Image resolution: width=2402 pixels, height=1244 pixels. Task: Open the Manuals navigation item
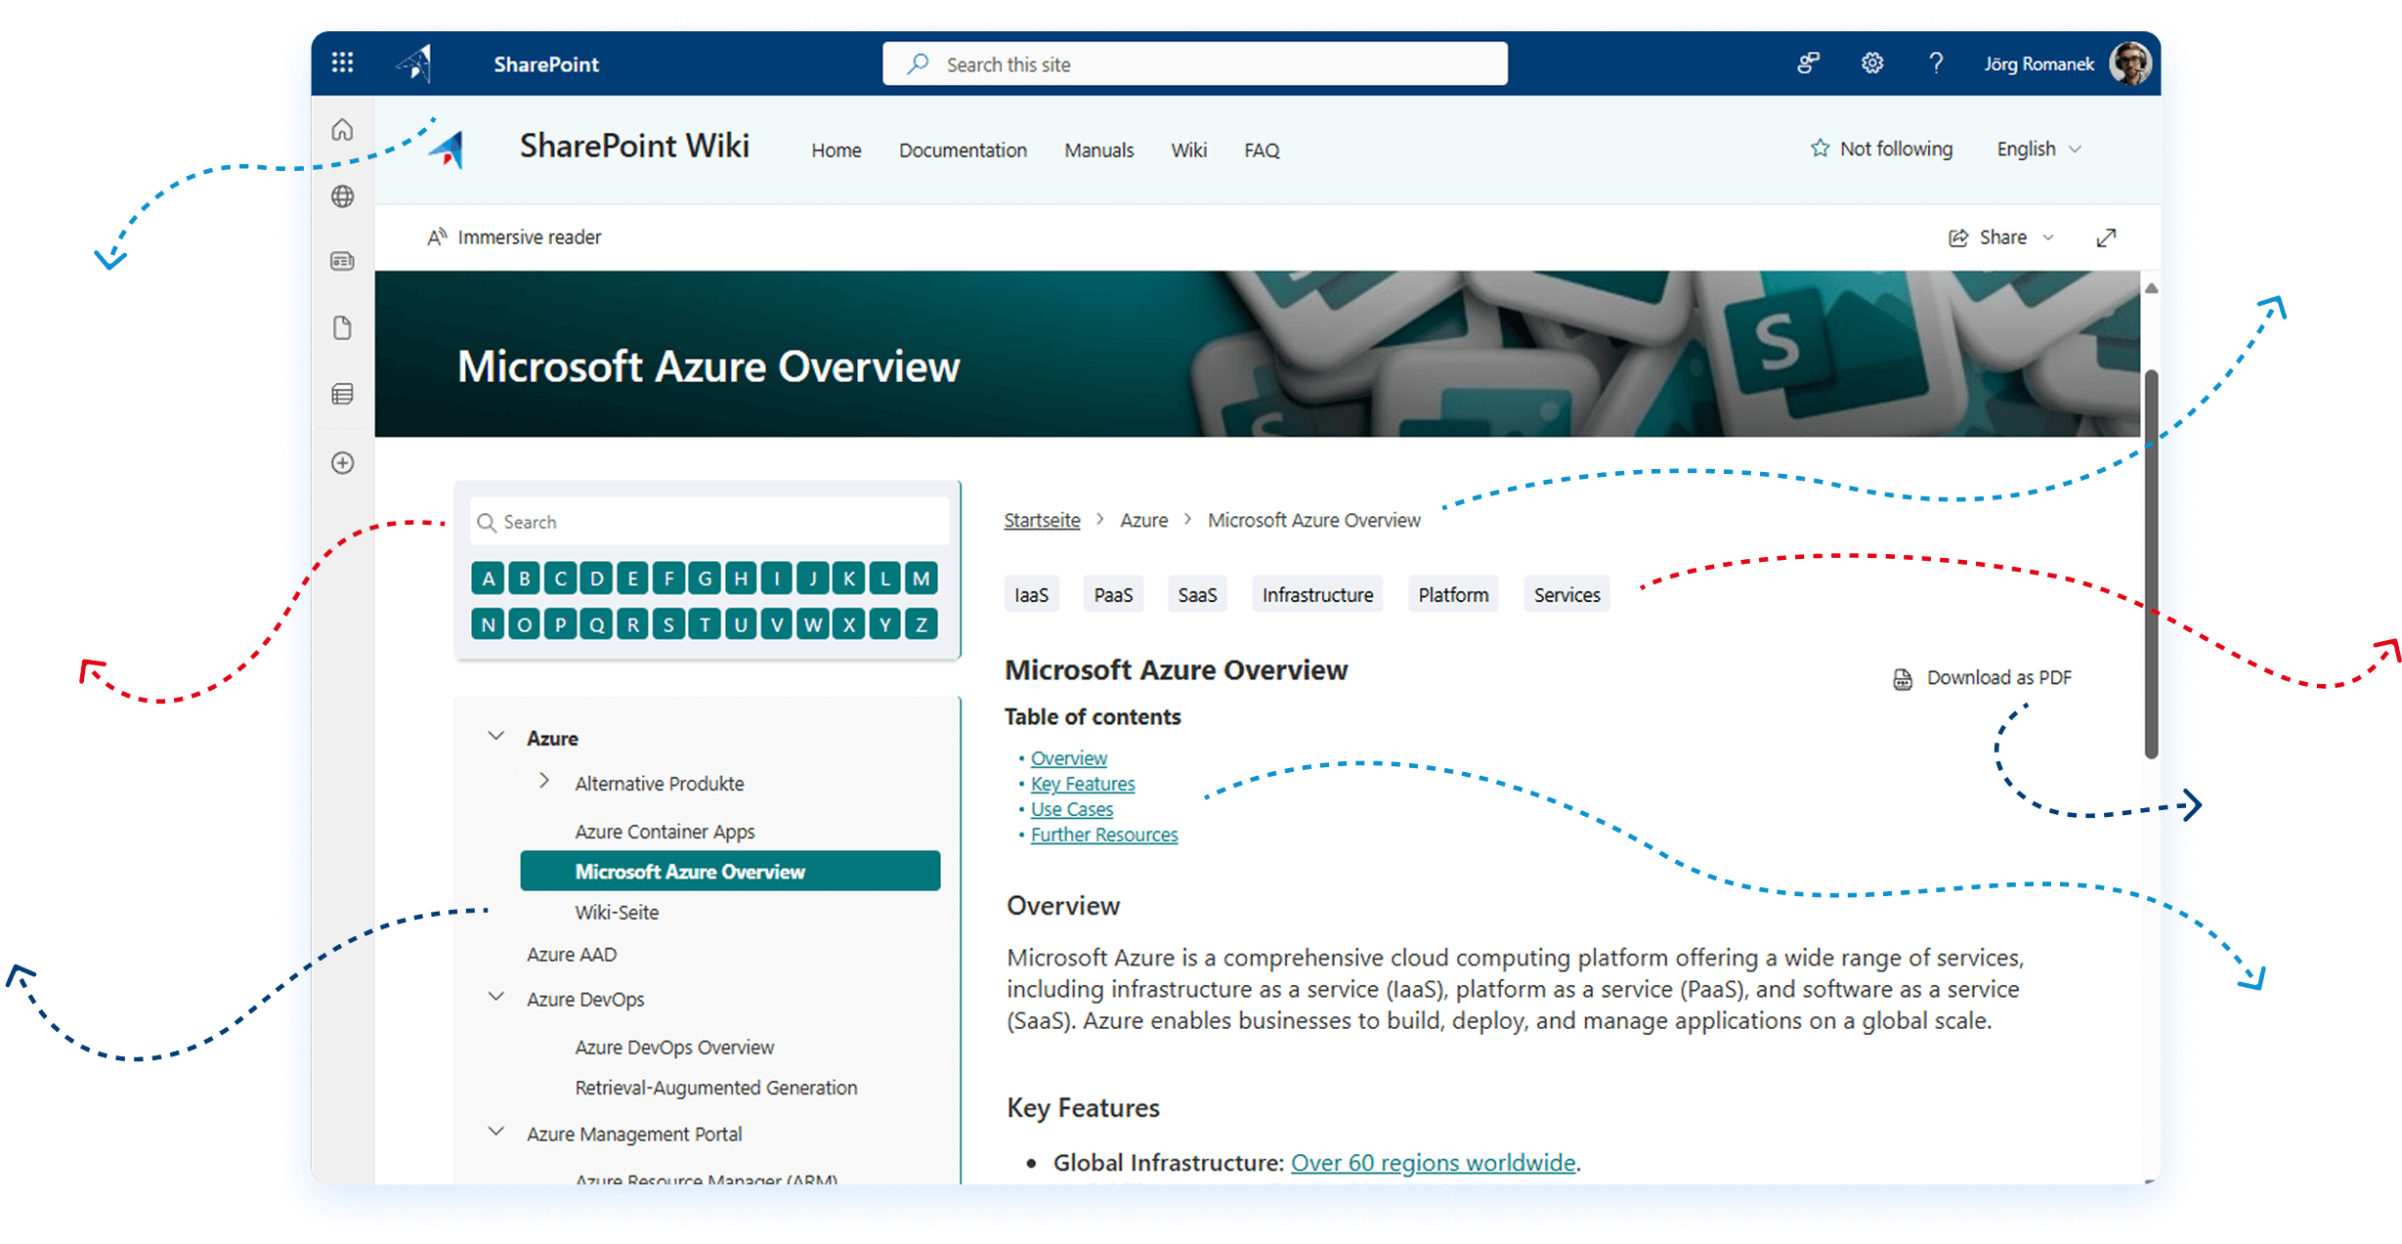[1099, 150]
